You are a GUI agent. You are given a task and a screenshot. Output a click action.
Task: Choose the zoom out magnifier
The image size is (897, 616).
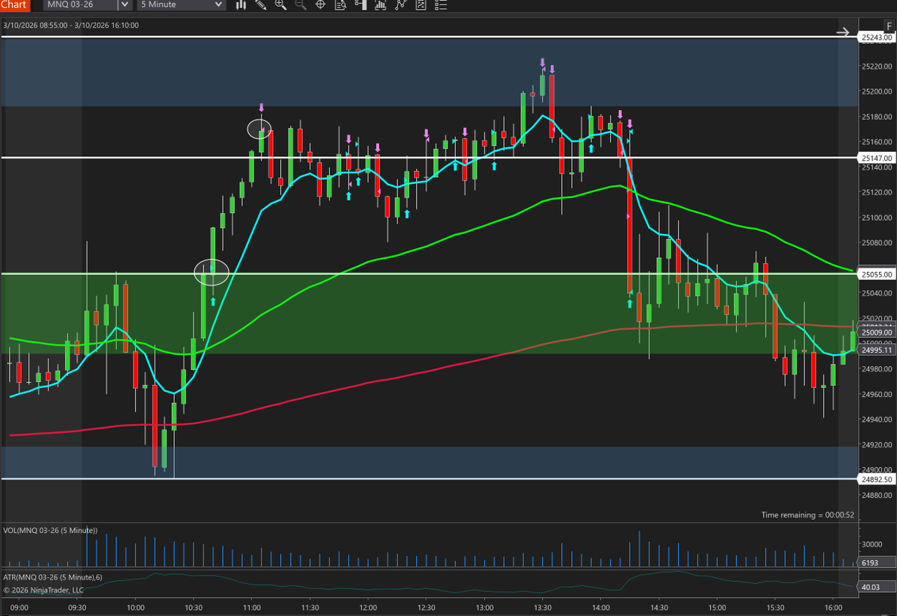coord(300,4)
